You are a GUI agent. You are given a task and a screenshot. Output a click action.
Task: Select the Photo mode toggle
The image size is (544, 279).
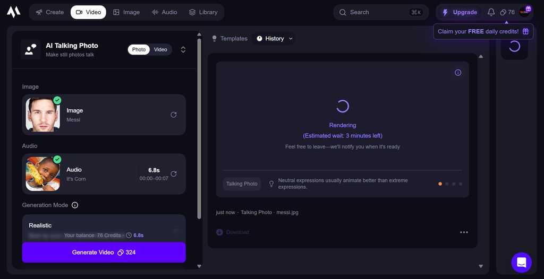click(x=139, y=49)
